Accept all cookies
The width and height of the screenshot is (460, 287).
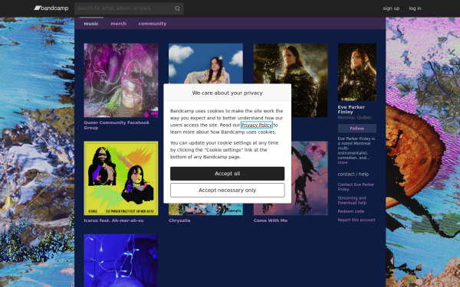(228, 174)
